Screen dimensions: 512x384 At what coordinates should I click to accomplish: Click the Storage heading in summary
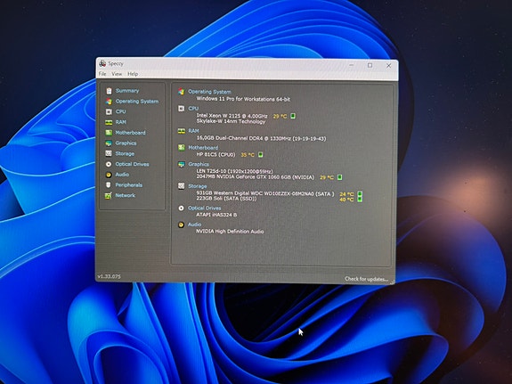197,186
